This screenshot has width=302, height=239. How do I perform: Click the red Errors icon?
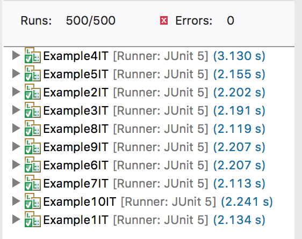pos(164,20)
